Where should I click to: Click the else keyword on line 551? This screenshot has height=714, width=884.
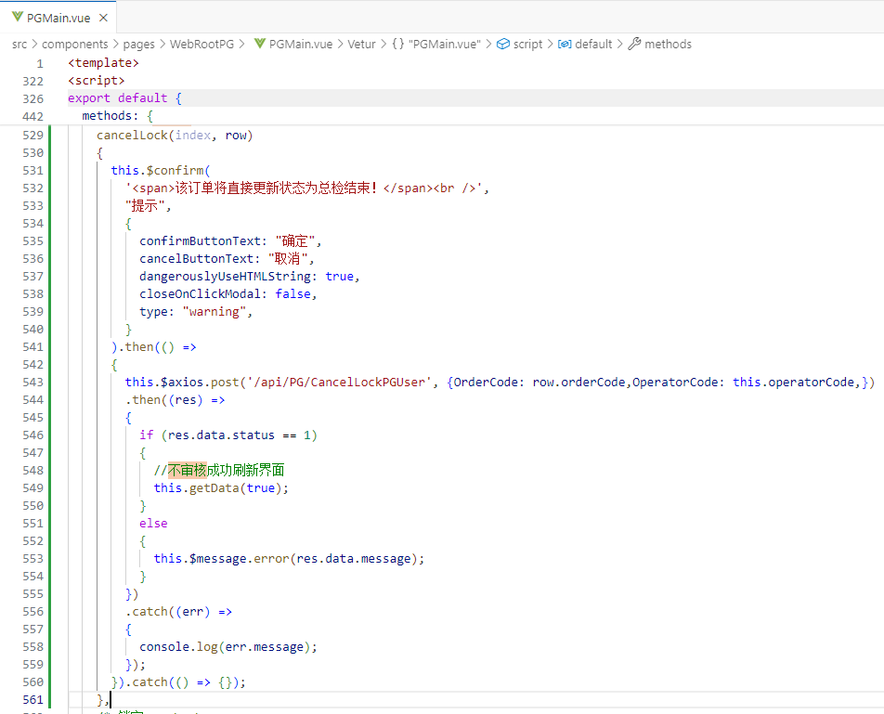pyautogui.click(x=153, y=523)
